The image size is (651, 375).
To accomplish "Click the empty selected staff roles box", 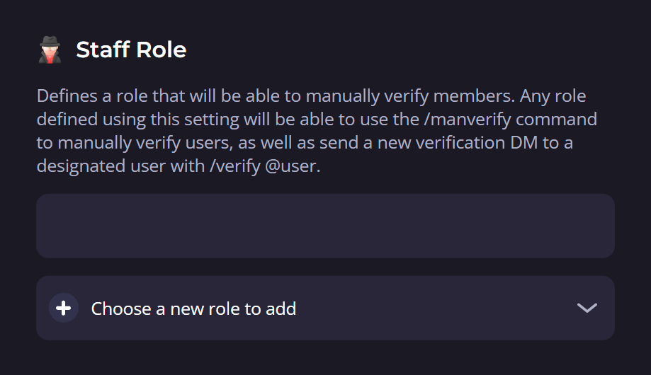I will [325, 226].
